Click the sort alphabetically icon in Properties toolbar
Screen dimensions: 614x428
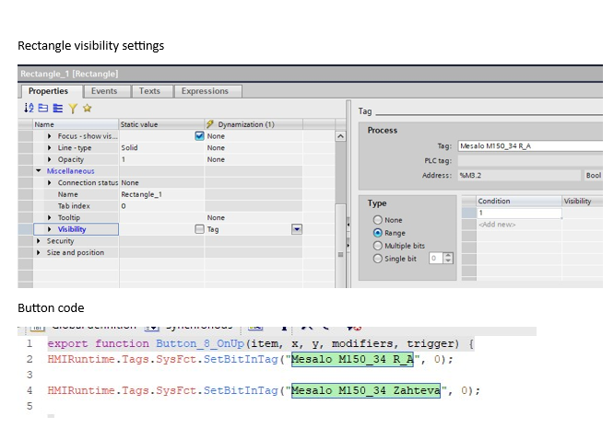29,109
